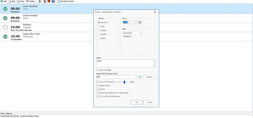Click the half-circle theme icon in toolbar
253x118 pixels.
coord(39,1)
